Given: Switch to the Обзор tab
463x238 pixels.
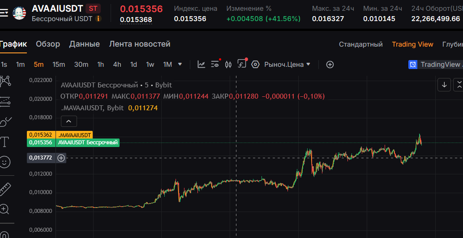Looking at the screenshot, I should [x=48, y=44].
